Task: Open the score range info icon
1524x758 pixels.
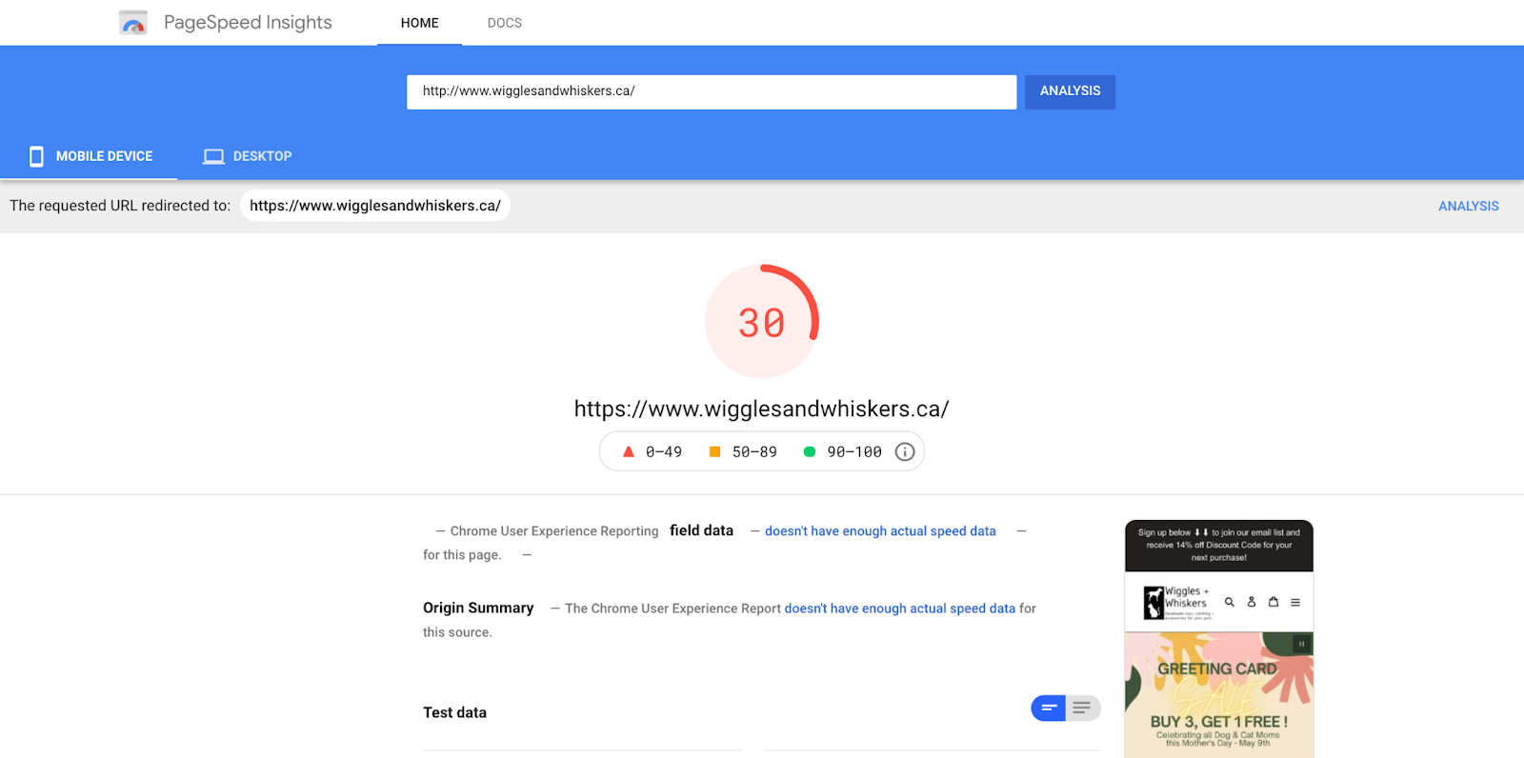Action: (905, 452)
